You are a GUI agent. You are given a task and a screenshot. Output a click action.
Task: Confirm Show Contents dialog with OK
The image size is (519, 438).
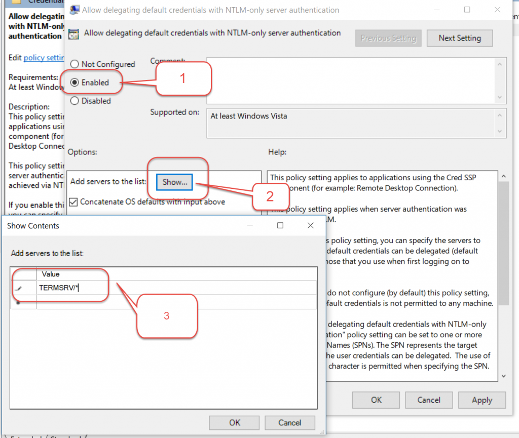[x=234, y=422]
